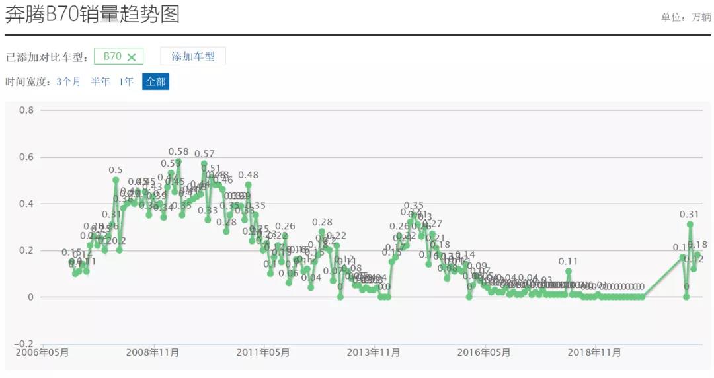
Task: Click the 2008年11月 axis label
Action: [x=153, y=352]
